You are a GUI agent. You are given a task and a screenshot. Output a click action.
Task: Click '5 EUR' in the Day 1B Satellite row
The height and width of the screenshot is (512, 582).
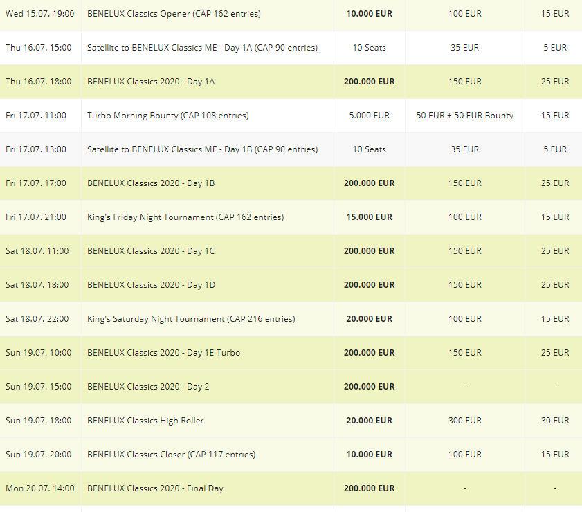555,149
